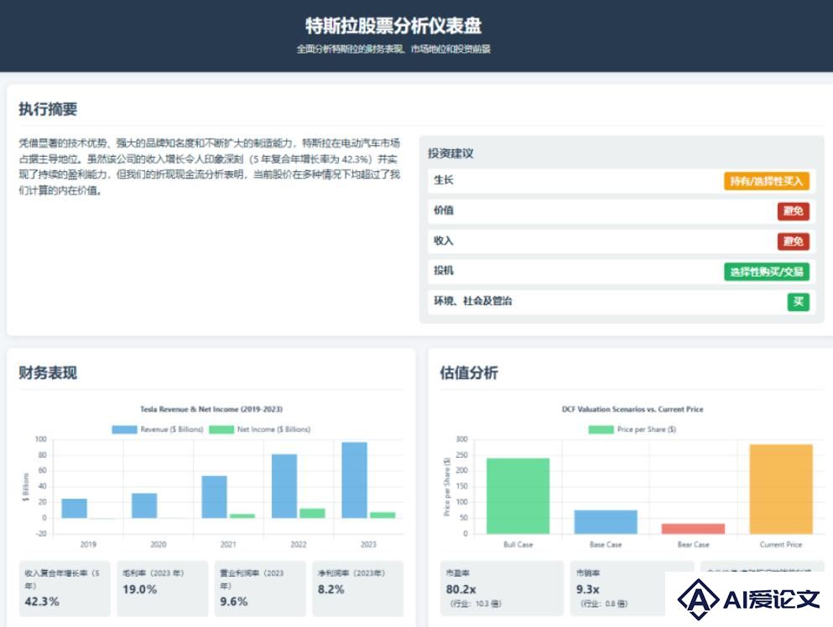Click the red 避免 badge in the 价值 row
The height and width of the screenshot is (627, 833).
pos(794,211)
